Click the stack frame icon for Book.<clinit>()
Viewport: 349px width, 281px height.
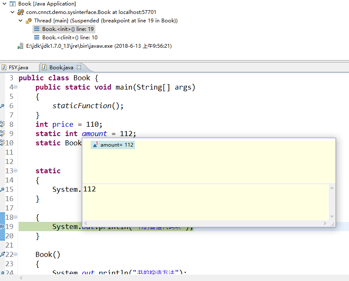tap(37, 37)
